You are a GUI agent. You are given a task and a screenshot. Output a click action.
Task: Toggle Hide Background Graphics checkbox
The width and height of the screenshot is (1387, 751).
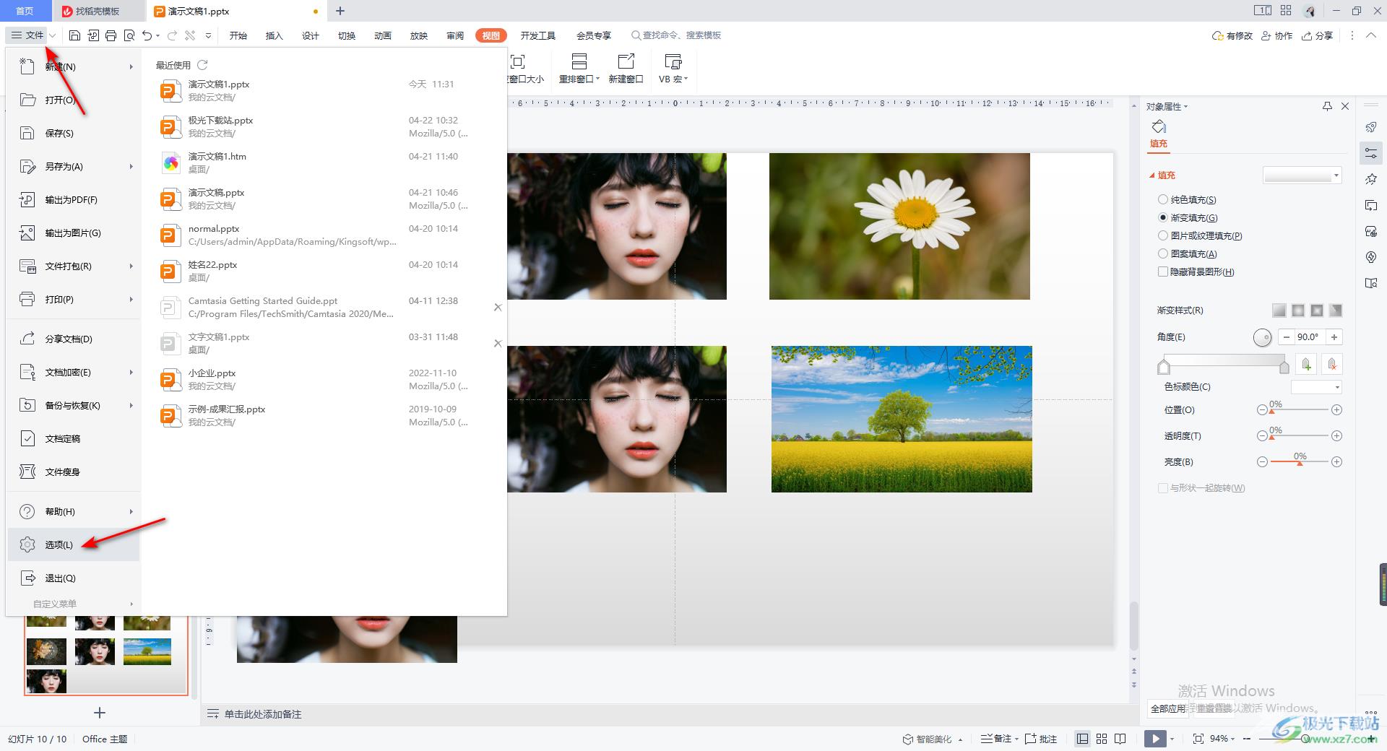tap(1163, 272)
